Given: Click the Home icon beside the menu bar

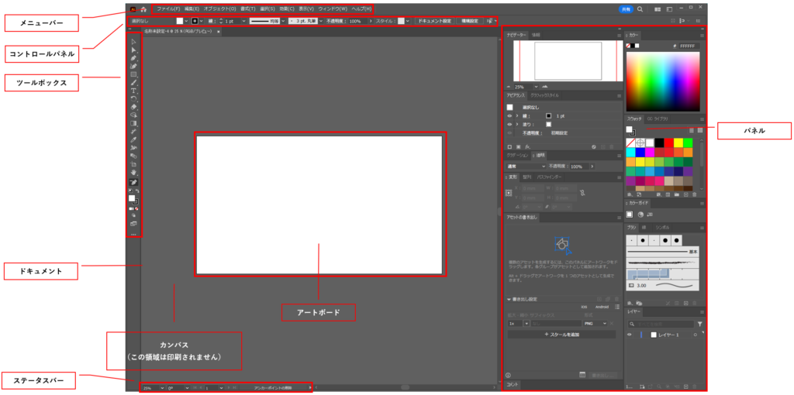Looking at the screenshot, I should [144, 9].
